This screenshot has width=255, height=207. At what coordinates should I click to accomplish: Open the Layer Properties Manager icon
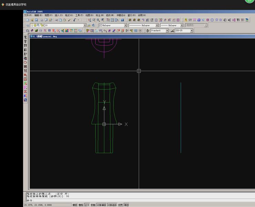(x=28, y=25)
